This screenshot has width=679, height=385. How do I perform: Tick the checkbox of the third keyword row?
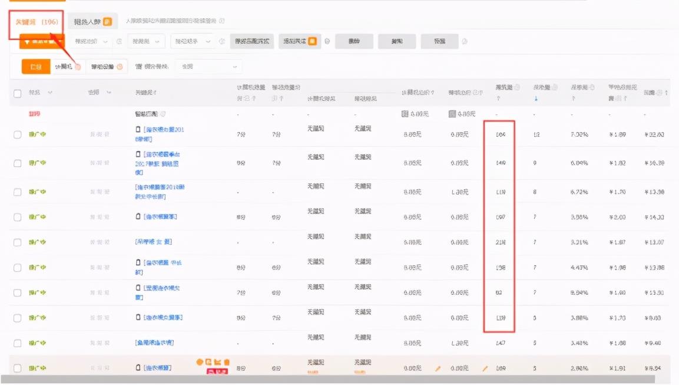tap(17, 192)
